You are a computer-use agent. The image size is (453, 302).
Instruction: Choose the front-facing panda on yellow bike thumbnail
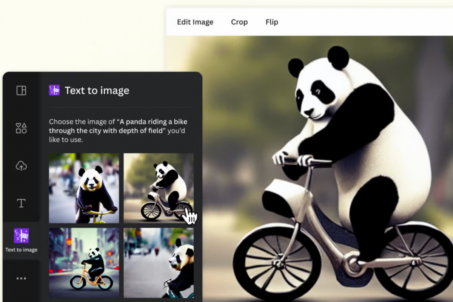(84, 188)
